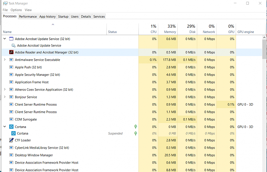Viewport: 267px width, 172px height.
Task: Click the Apple Push (32 bit) process icon
Action: (11, 67)
